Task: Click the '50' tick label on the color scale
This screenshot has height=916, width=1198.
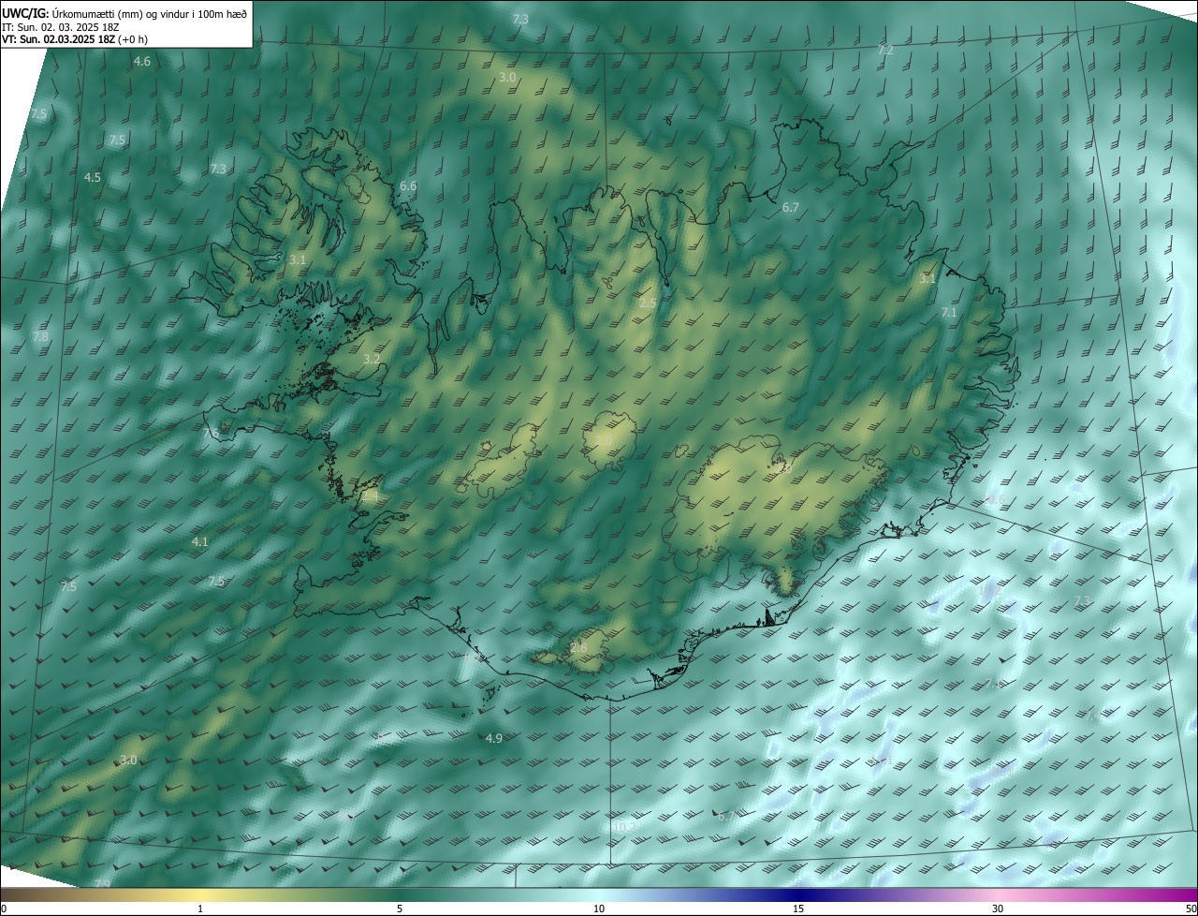Action: coord(1191,909)
